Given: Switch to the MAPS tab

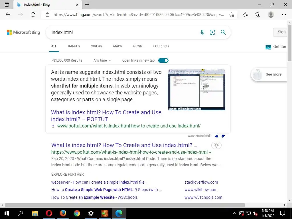Looking at the screenshot, I should pos(117,46).
